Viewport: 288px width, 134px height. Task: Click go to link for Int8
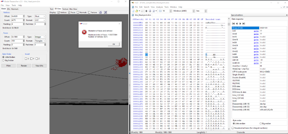pyautogui.click(x=256, y=31)
